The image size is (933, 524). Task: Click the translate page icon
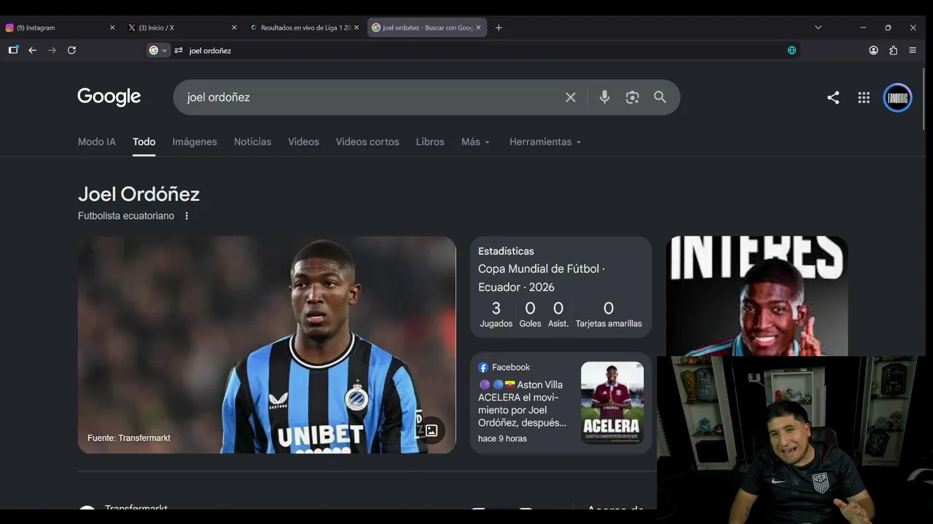coord(792,50)
